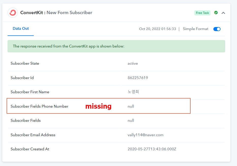Select the Subscriber Id label
This screenshot has height=166, width=237.
(x=22, y=78)
